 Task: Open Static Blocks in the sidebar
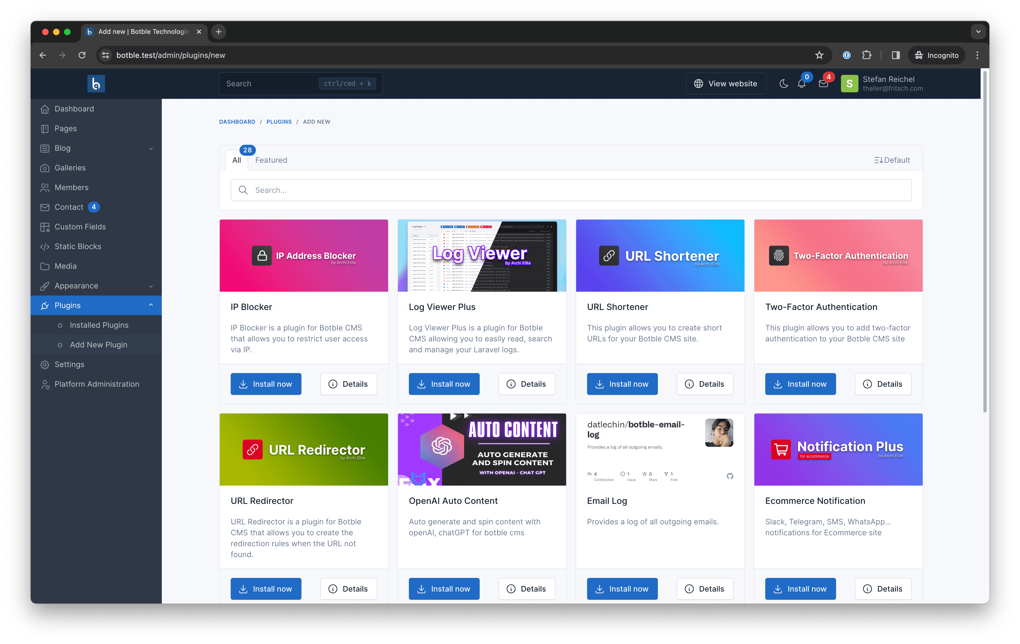(96, 246)
